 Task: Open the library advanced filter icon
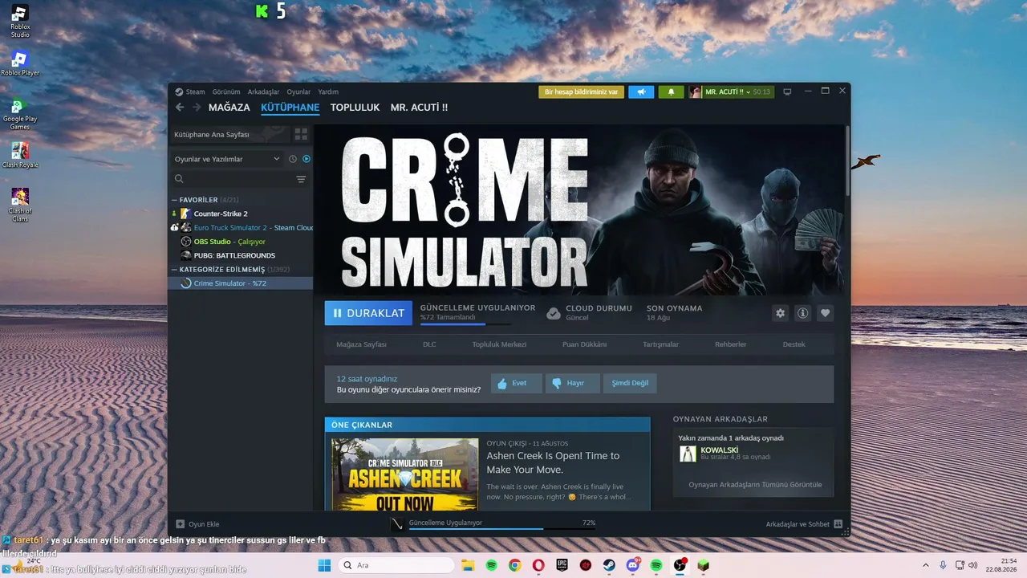tap(301, 179)
